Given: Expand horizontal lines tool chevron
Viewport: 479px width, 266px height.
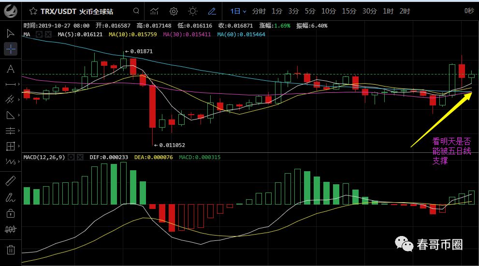Looking at the screenshot, I should tap(19, 131).
